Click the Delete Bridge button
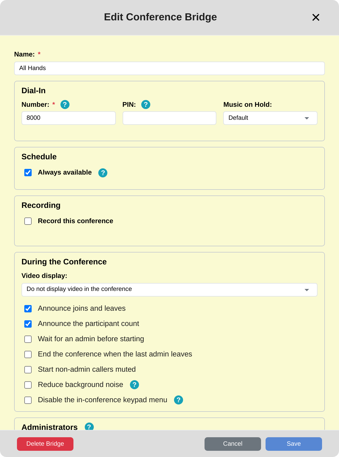 [x=45, y=444]
